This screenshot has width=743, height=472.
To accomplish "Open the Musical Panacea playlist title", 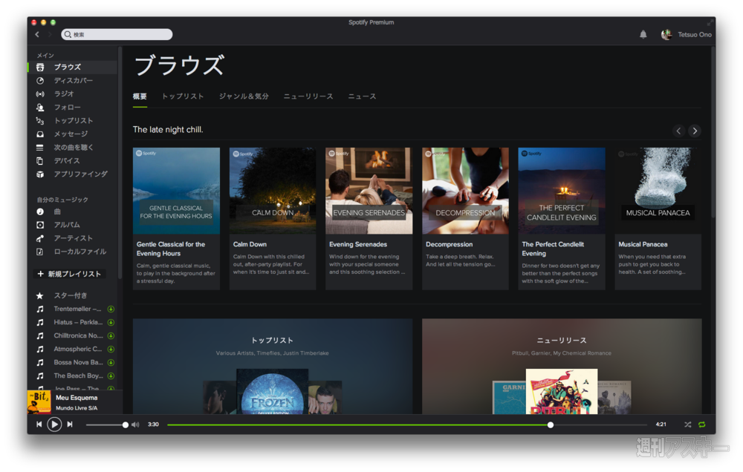I will (x=643, y=244).
